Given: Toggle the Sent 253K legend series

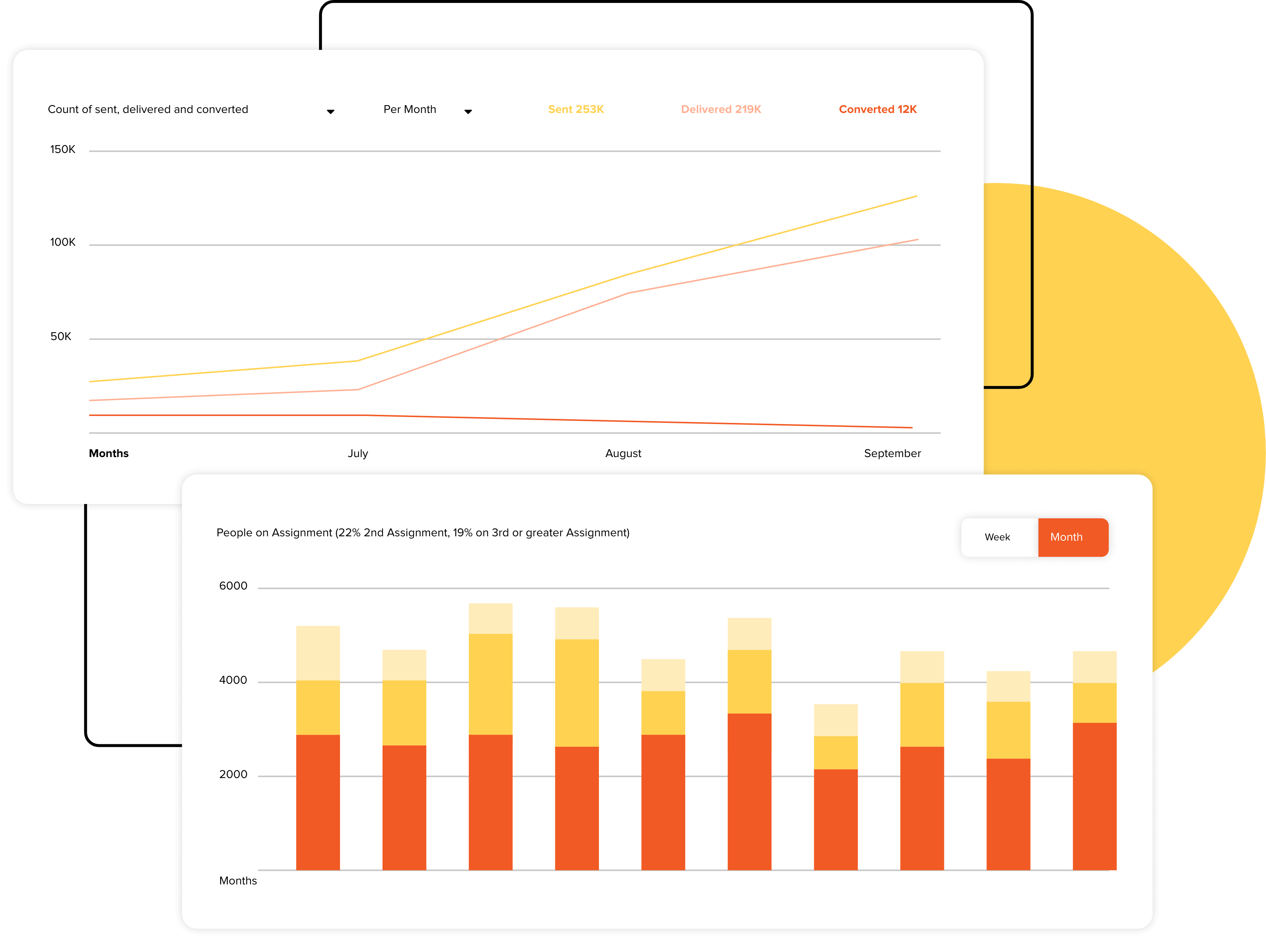Looking at the screenshot, I should pos(576,109).
